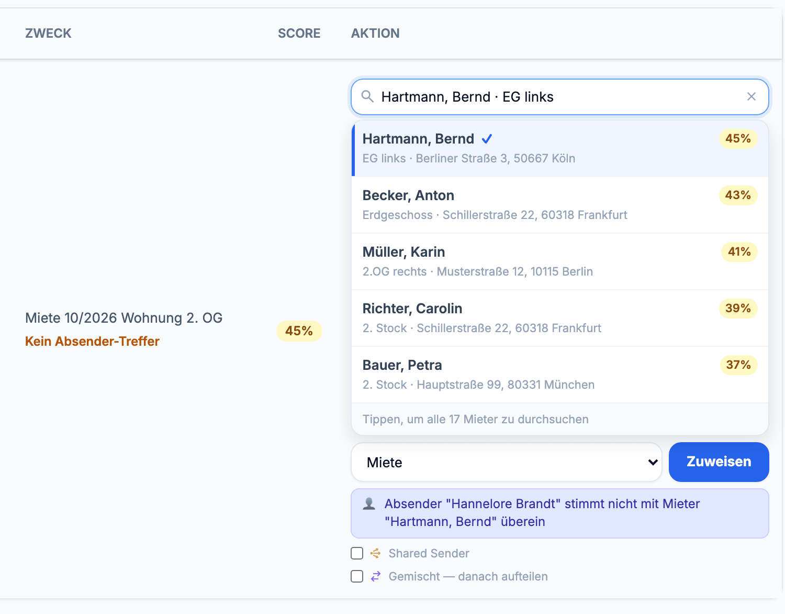Pick Müller, Karin in the tenant list
785x614 pixels.
click(560, 261)
